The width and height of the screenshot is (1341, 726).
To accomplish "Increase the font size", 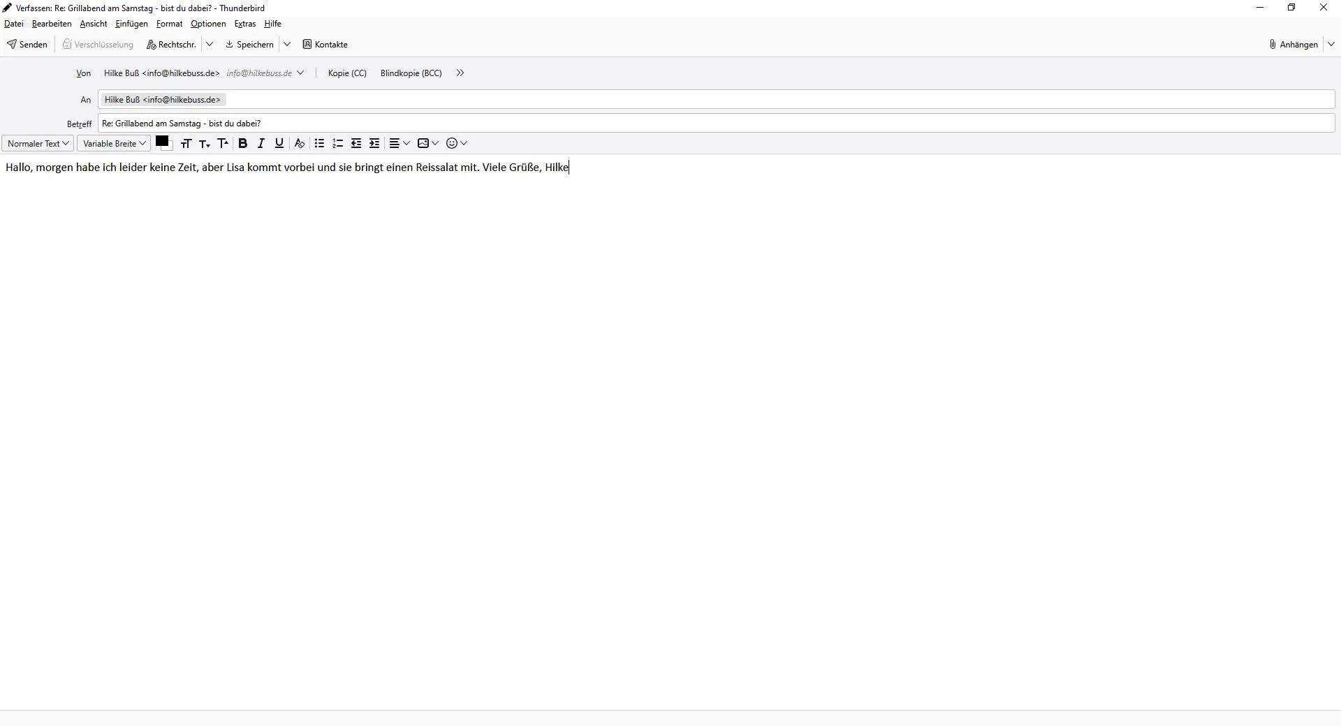I will point(223,144).
